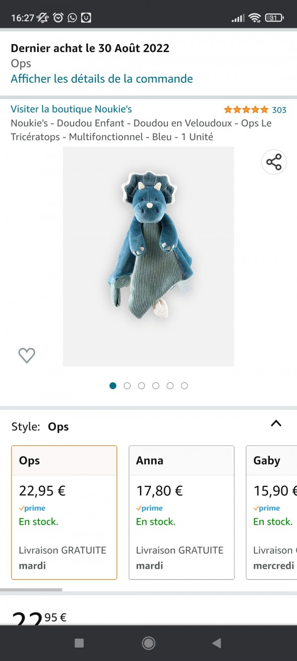Tap Android recent apps square

[79, 643]
